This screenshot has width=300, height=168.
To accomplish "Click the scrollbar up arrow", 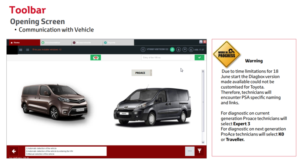I will click(203, 71).
